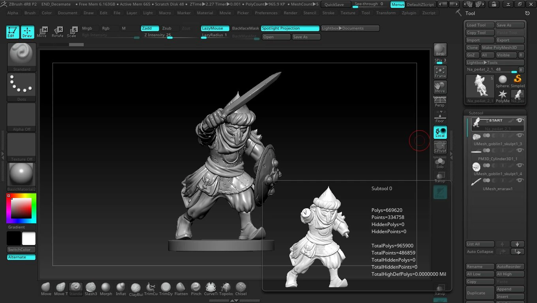Open the Preferences menu
Screen dimensions: 537x303
(266, 13)
